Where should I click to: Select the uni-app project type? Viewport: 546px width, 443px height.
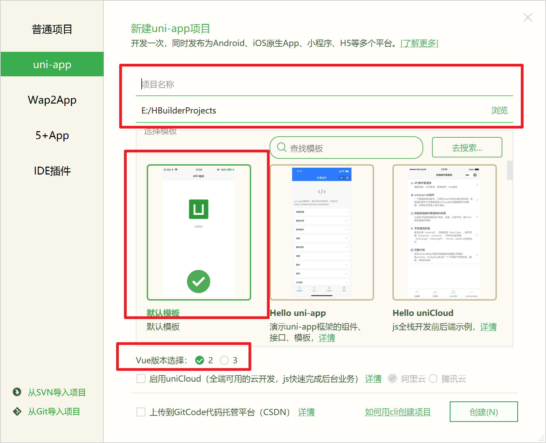[x=52, y=64]
